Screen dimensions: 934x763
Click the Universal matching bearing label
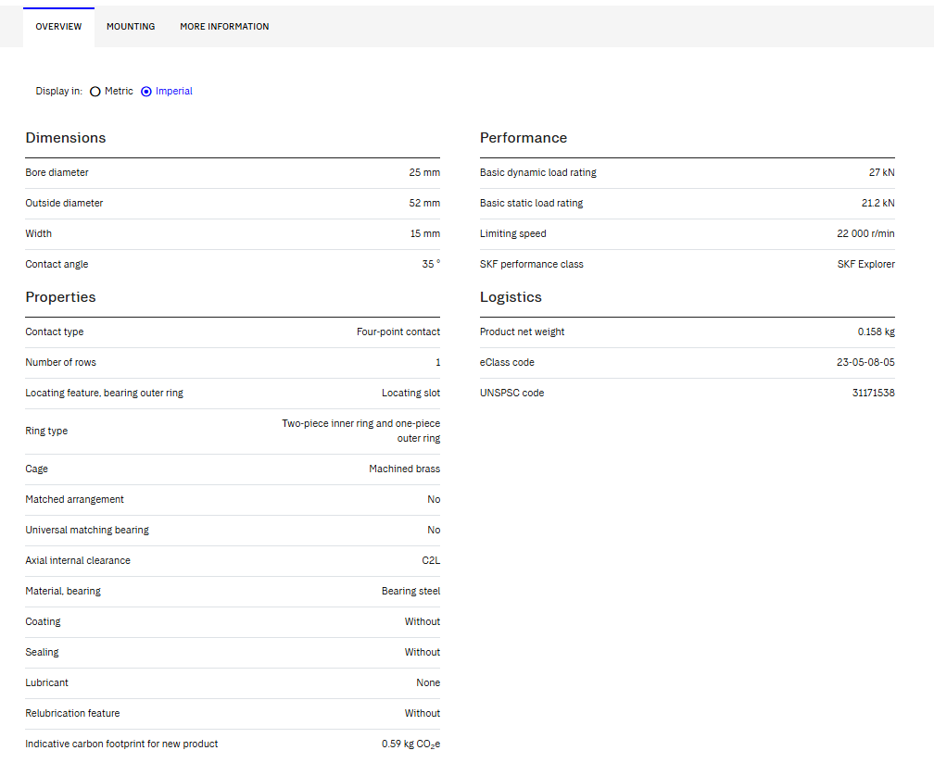click(87, 531)
